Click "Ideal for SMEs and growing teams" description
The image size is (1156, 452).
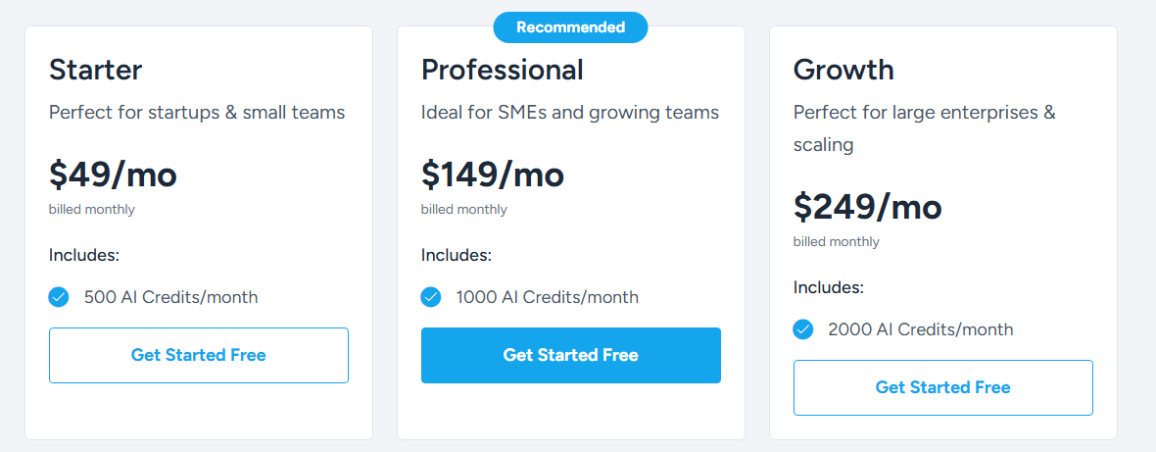coord(569,113)
